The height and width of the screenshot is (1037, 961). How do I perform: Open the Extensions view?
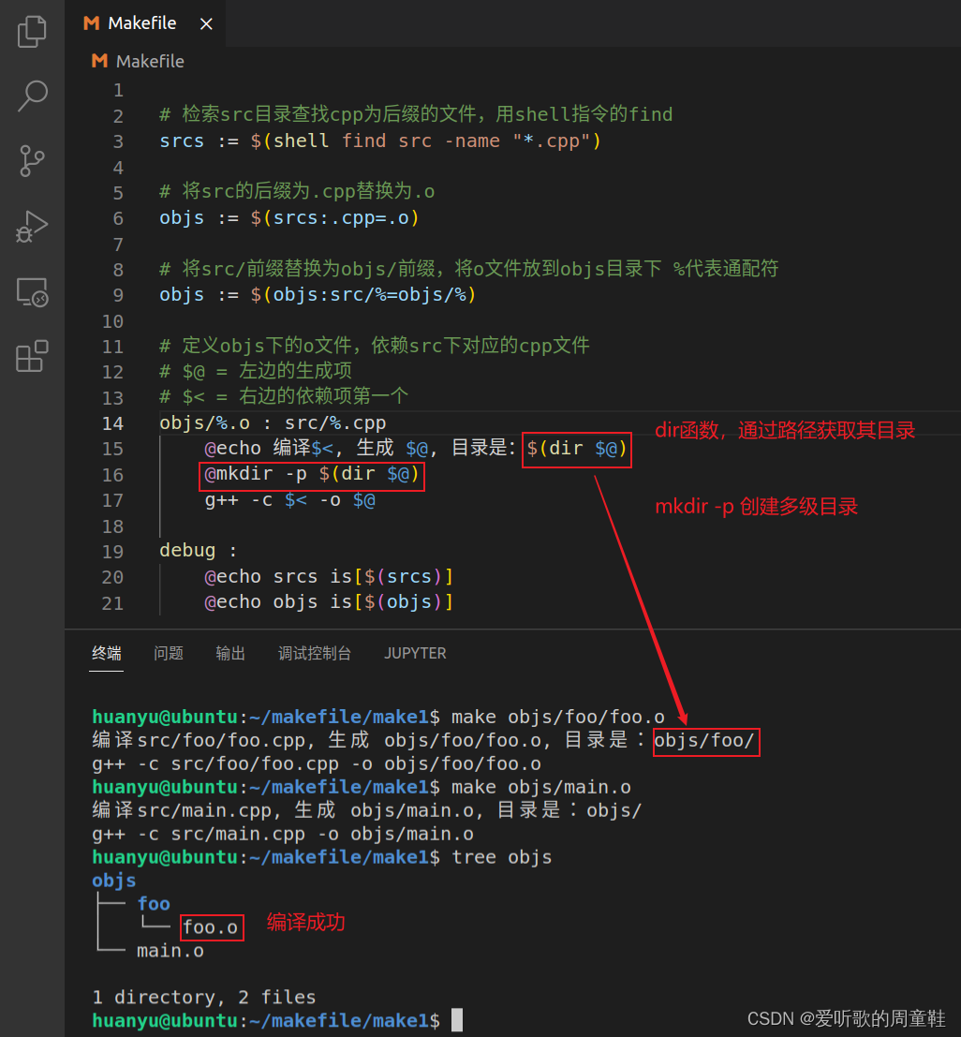32,356
